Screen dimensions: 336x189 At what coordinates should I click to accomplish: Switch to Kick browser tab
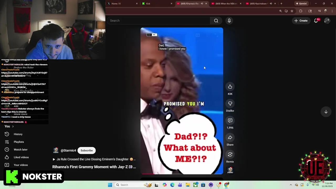[x=157, y=4]
